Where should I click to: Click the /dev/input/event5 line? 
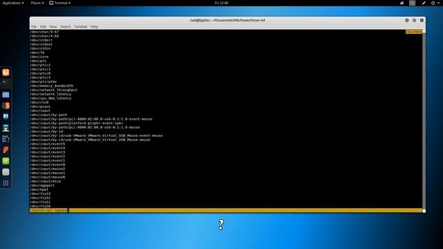pos(47,144)
